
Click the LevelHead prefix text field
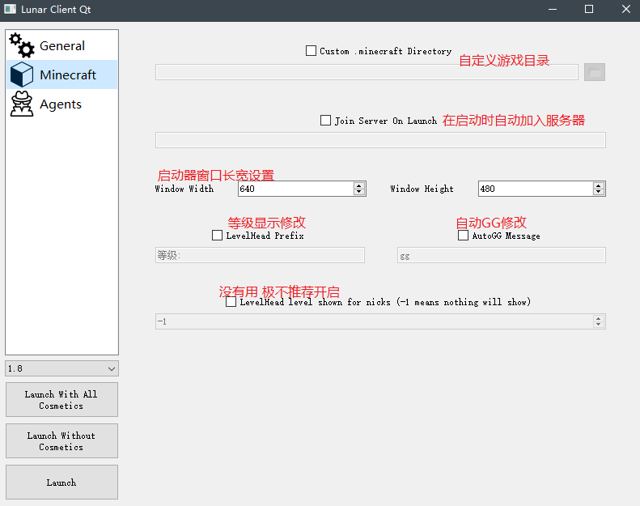(260, 255)
